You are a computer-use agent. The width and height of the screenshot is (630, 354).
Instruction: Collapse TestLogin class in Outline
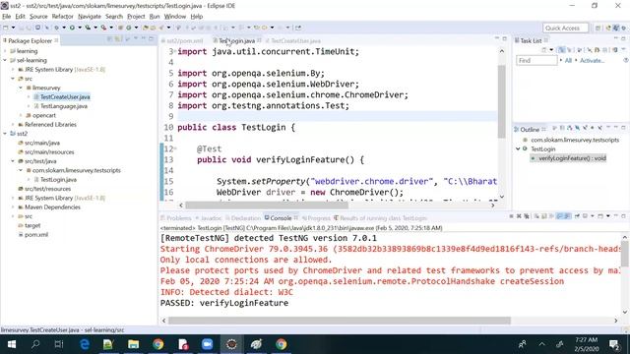click(x=518, y=148)
